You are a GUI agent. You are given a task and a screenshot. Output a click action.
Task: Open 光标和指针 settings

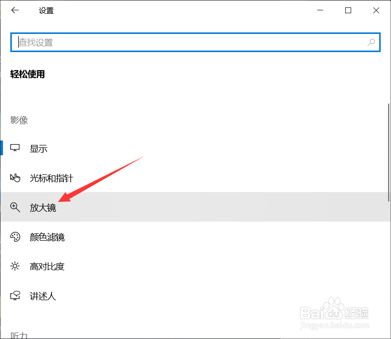click(195, 178)
